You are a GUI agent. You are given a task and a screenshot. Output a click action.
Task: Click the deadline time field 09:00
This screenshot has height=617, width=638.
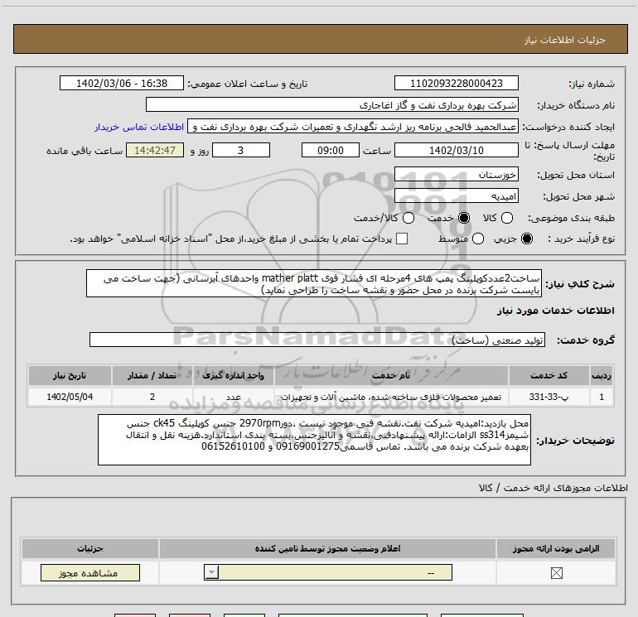(331, 150)
